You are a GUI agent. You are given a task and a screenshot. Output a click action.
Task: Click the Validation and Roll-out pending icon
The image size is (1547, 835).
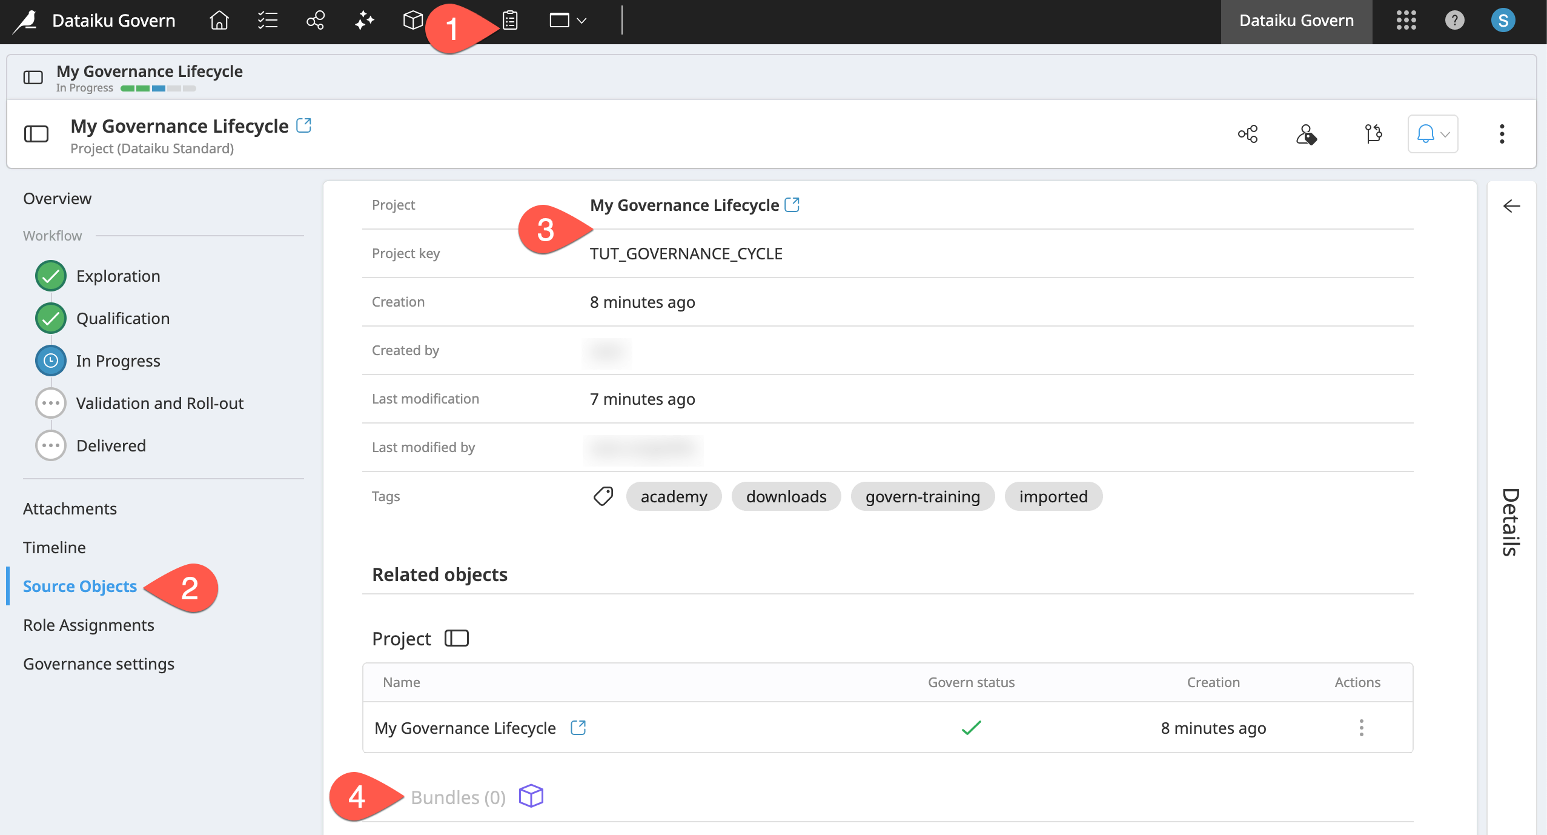pyautogui.click(x=51, y=403)
